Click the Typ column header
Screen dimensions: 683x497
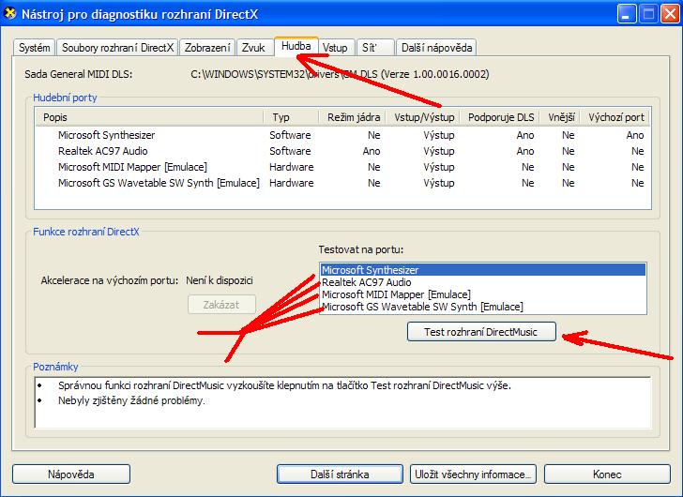pyautogui.click(x=291, y=117)
